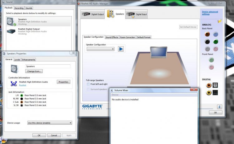Click the green back panel analog jack
234x144 pixels.
pos(216,41)
